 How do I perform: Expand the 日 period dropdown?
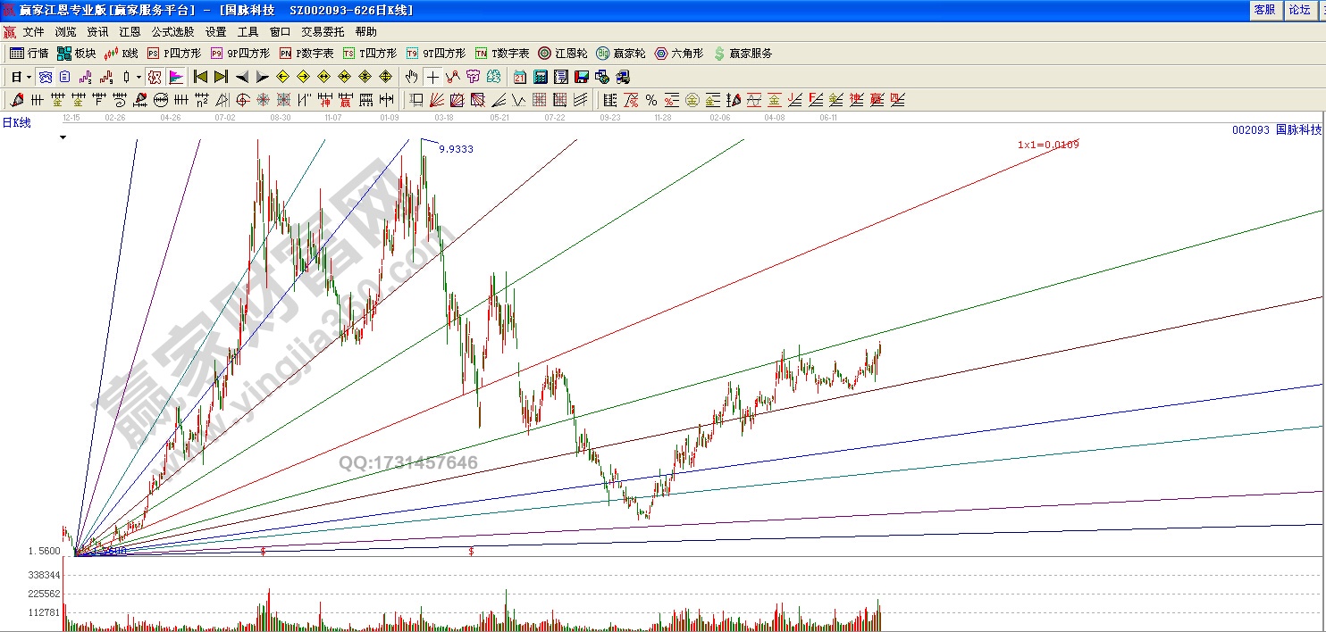click(x=29, y=77)
